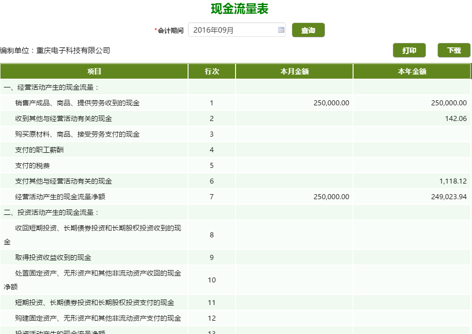
Task: Select the 本年金额 column header
Action: [x=412, y=71]
